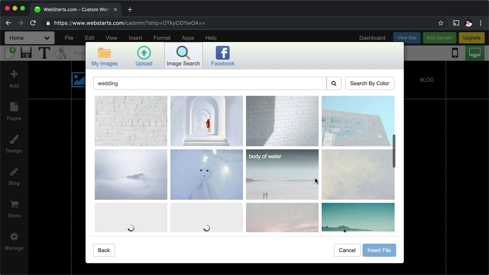This screenshot has height=275, width=489.
Task: Switch to the Upload tab
Action: point(144,56)
